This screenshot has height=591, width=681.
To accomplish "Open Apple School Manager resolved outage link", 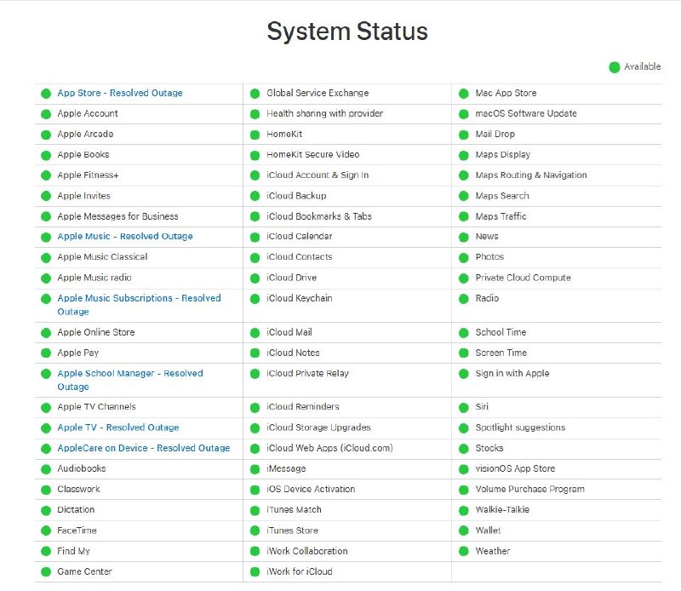I will (x=130, y=380).
